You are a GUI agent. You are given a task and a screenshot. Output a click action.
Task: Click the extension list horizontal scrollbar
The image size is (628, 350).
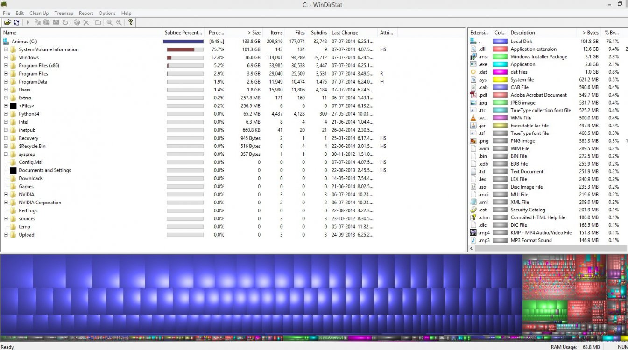[551, 248]
